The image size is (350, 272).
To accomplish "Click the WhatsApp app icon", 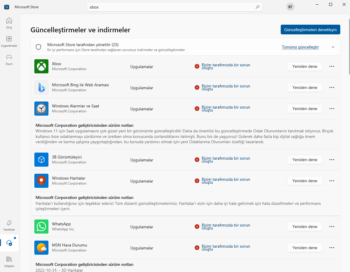I will 41,227.
